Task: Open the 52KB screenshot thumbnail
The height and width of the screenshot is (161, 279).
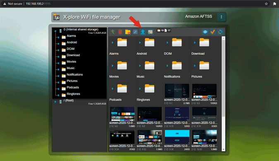Action: [x=177, y=114]
